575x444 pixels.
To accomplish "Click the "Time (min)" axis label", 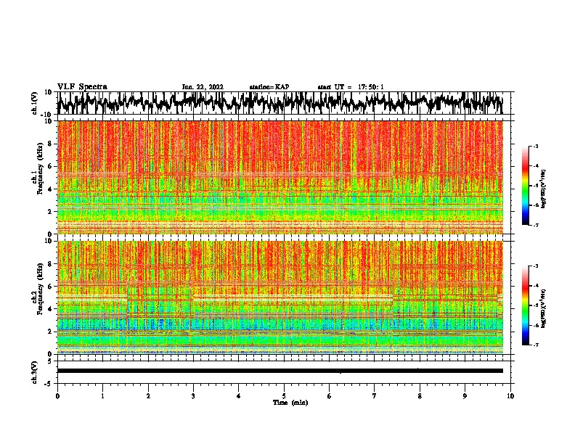I will [290, 403].
